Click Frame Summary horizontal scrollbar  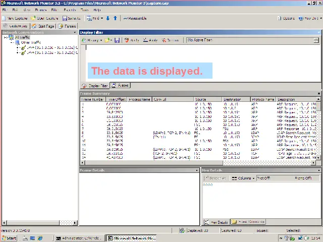[154, 163]
